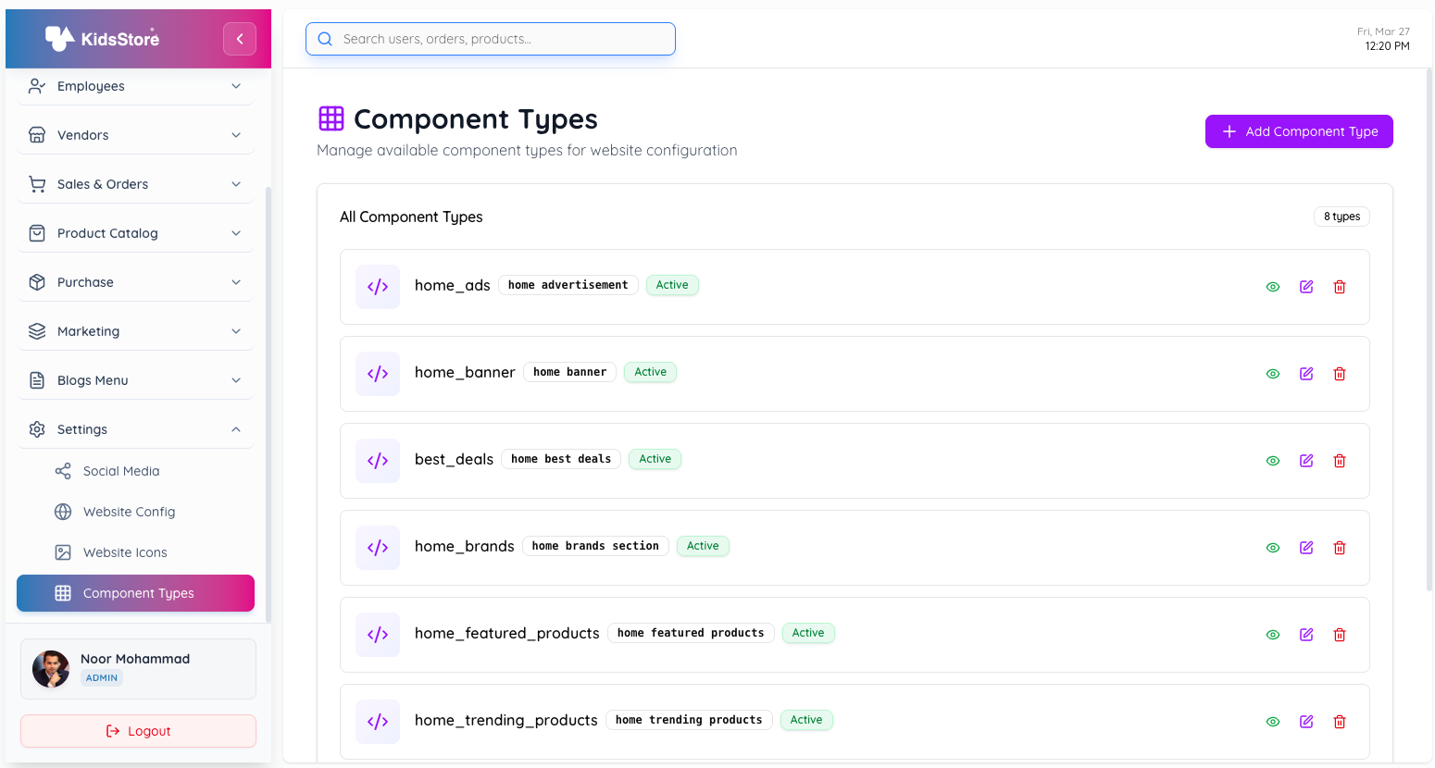Open the edit icon for home_banner

click(x=1306, y=373)
